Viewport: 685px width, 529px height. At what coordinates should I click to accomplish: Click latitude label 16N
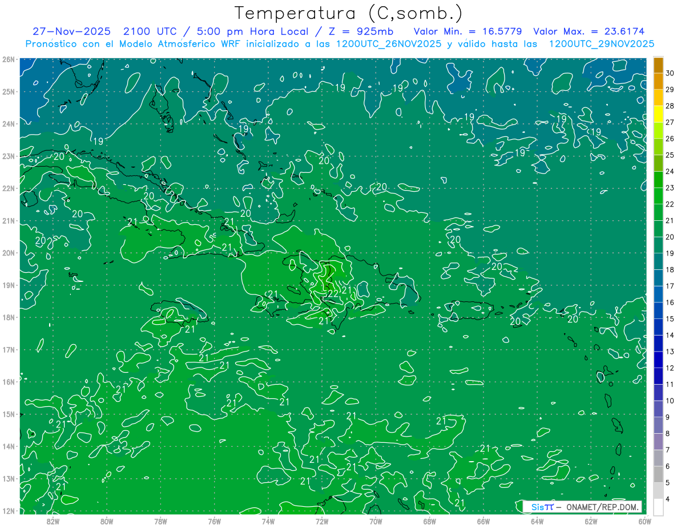(8, 382)
